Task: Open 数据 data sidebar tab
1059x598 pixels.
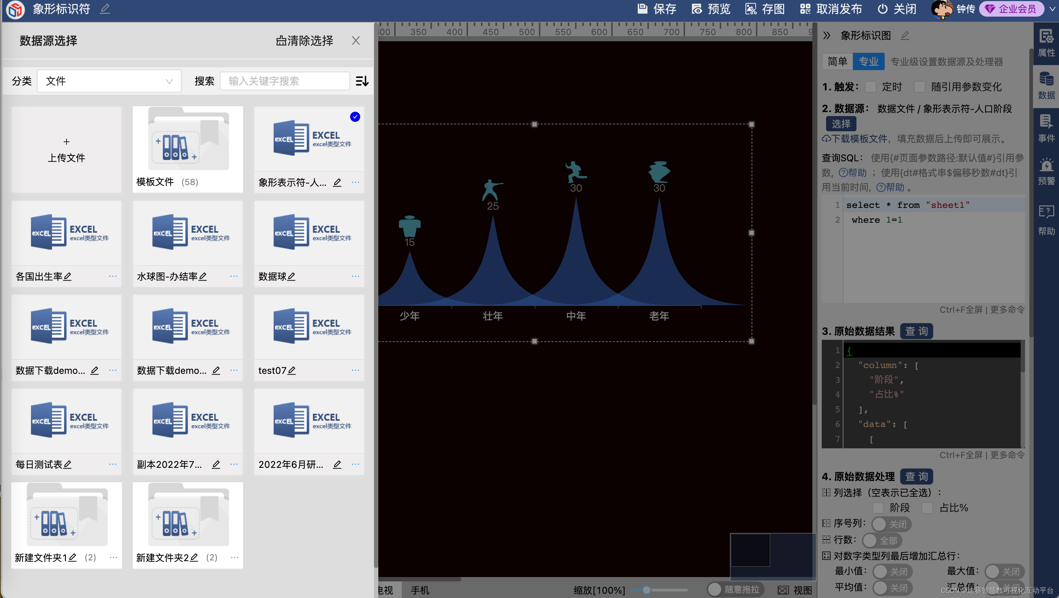Action: tap(1046, 86)
